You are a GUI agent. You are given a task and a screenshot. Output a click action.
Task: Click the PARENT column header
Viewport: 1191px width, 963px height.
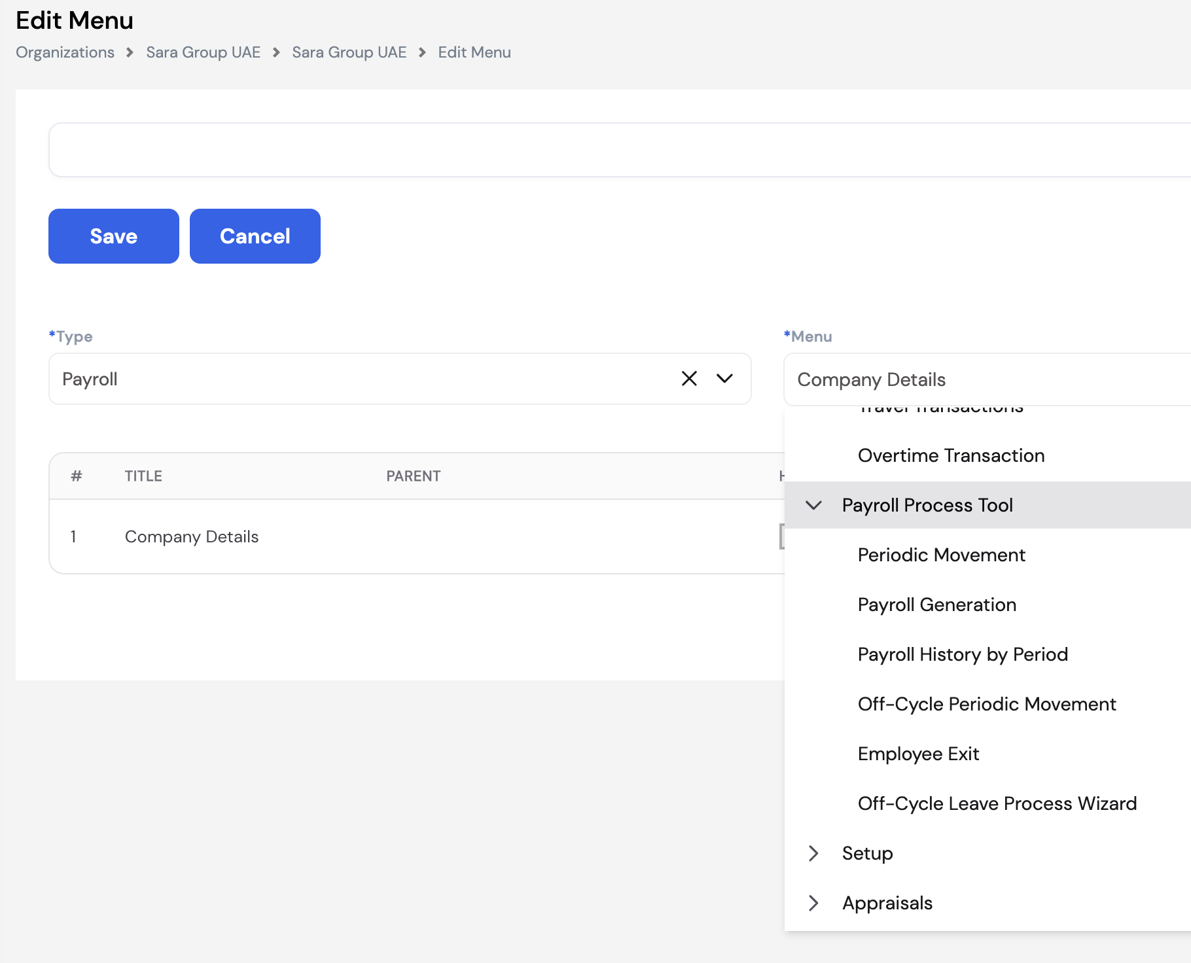pyautogui.click(x=413, y=476)
